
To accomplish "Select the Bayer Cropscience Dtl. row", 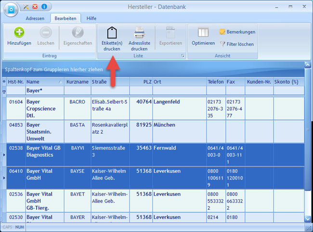I will click(43, 109).
